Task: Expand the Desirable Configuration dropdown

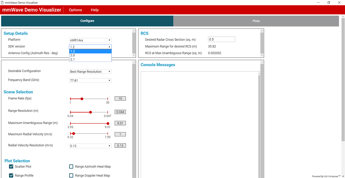Action: [90, 72]
